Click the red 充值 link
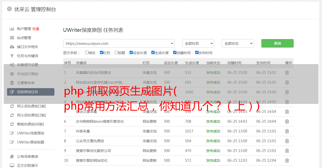This screenshot has height=168, width=322. point(36,29)
